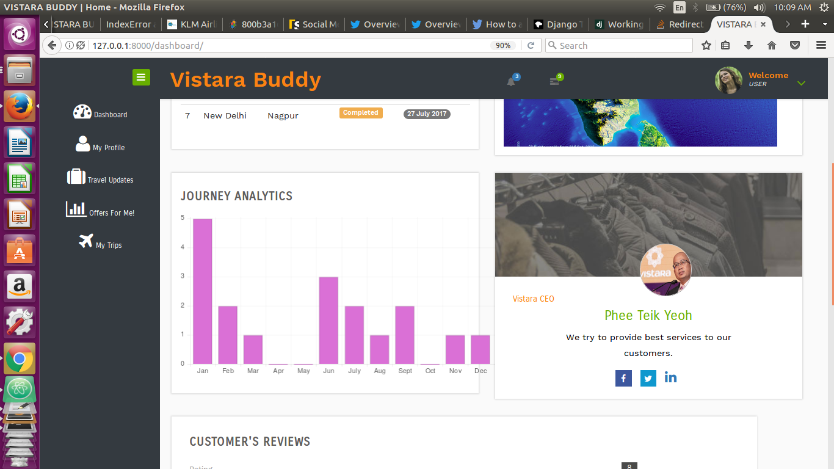The height and width of the screenshot is (469, 834).
Task: Open the Firefox hamburger menu
Action: [x=821, y=45]
